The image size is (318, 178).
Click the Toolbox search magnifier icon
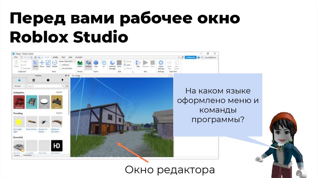point(63,86)
